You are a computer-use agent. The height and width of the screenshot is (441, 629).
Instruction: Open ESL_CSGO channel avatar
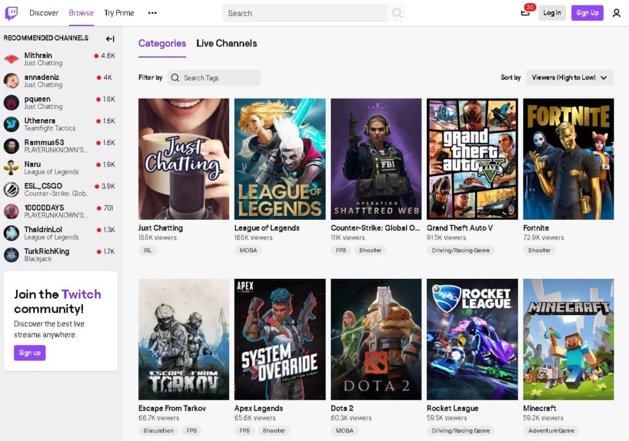[x=11, y=189]
